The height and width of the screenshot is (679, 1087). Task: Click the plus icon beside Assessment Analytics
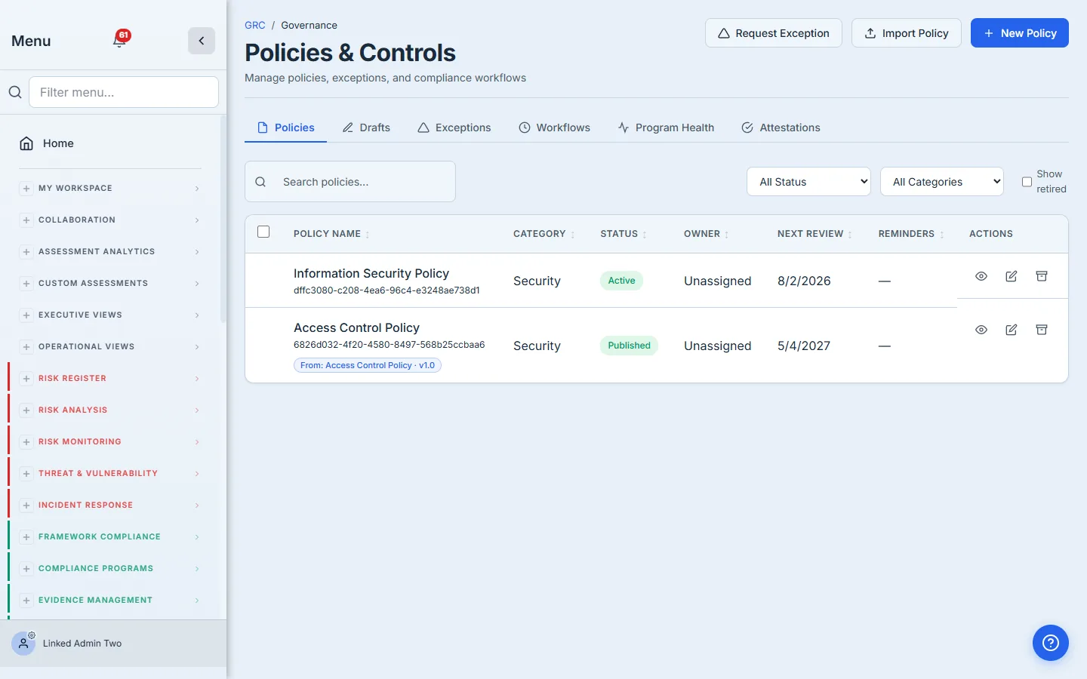click(26, 252)
